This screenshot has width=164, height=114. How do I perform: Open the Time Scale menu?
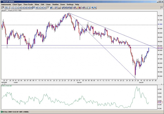coord(28,4)
